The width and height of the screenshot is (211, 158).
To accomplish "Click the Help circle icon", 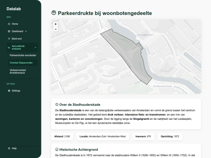I will point(9,148).
